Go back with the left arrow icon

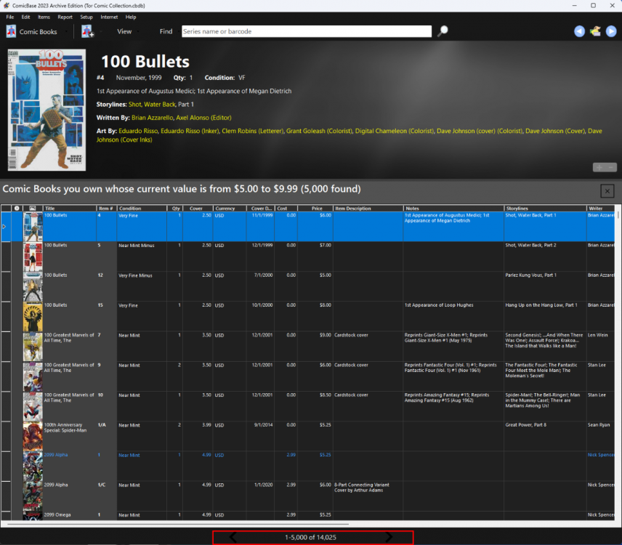coord(579,31)
